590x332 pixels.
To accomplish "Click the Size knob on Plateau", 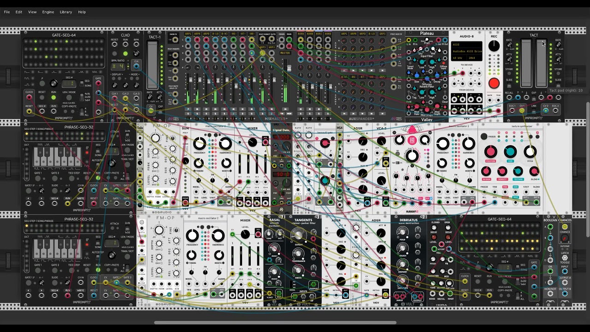I will click(x=417, y=75).
